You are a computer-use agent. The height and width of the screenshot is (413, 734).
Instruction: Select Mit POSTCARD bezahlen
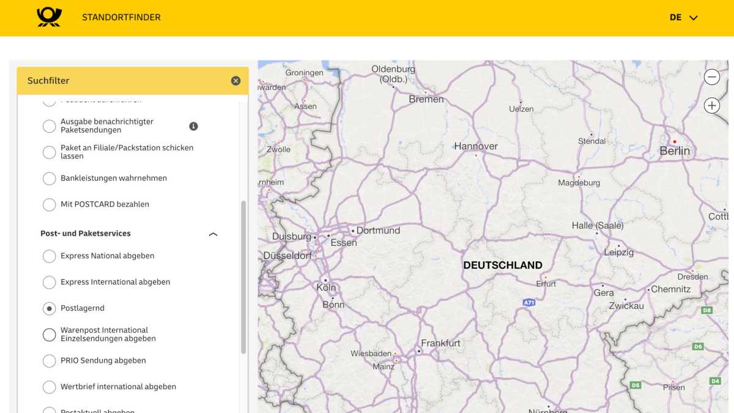point(50,204)
